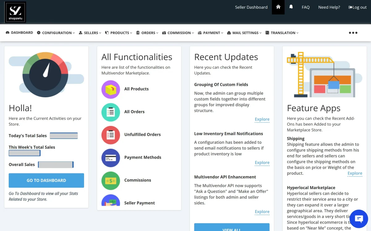Open the Dashboard menu item
The height and width of the screenshot is (231, 371).
click(19, 33)
